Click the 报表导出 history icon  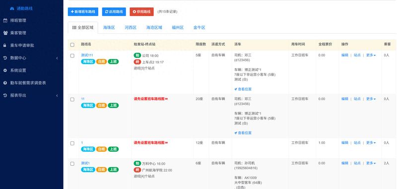click(x=5, y=95)
